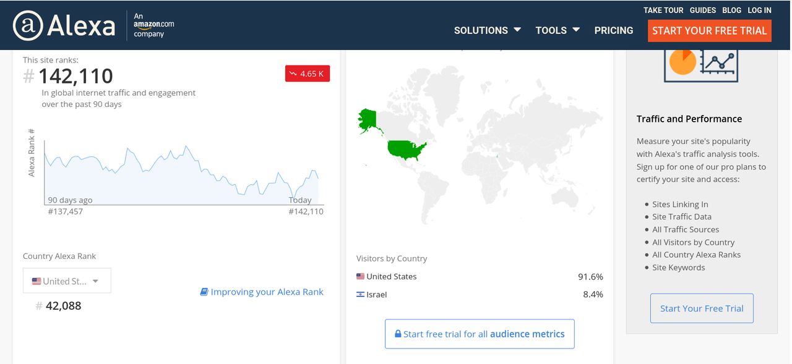Click the Country Alexa Rank label

pos(59,256)
